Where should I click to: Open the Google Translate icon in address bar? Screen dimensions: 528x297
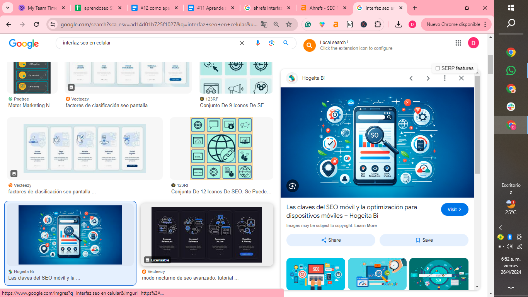(264, 24)
